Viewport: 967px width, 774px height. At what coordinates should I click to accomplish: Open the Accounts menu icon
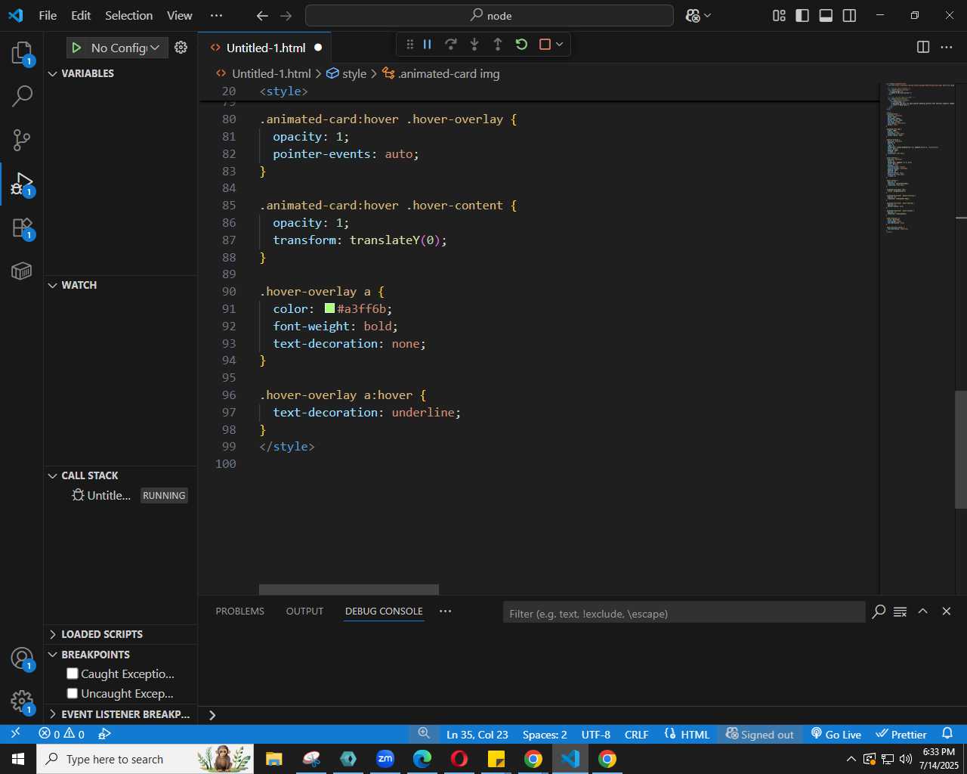[22, 659]
